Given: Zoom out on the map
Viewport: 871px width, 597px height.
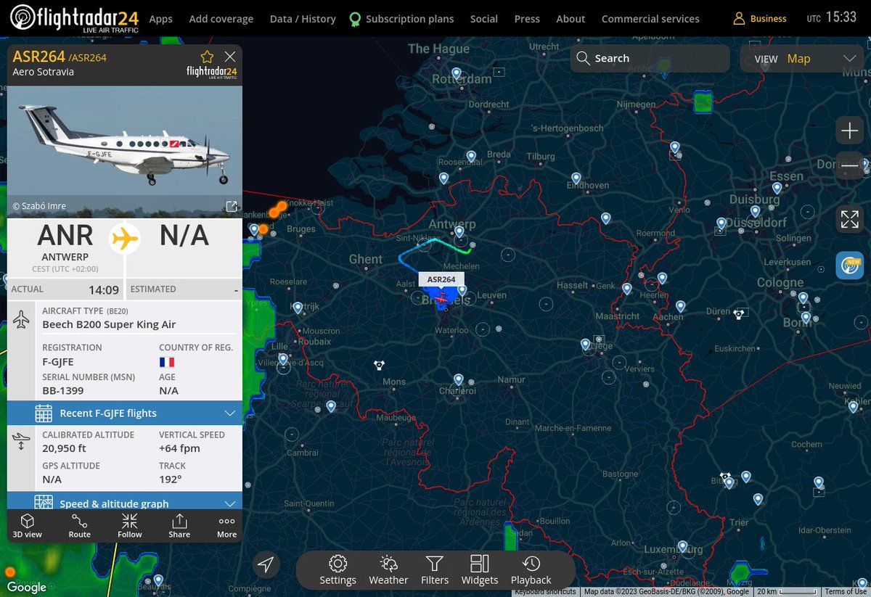Looking at the screenshot, I should [x=849, y=166].
